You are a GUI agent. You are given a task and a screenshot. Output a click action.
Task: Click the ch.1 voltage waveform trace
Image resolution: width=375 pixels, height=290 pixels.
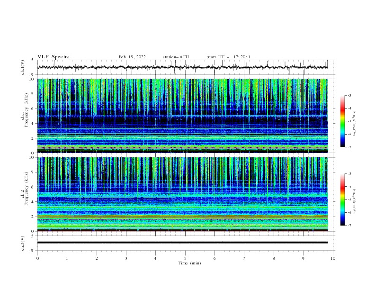(182, 67)
